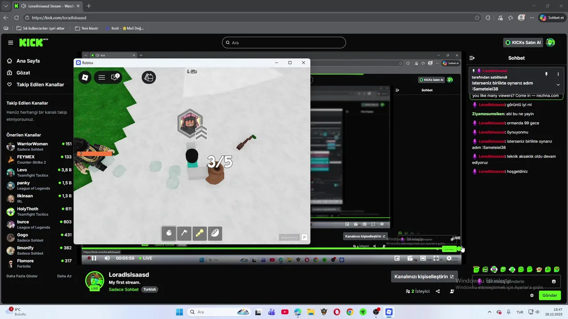Expand channels with Daha Fazla Göster

pos(22,276)
